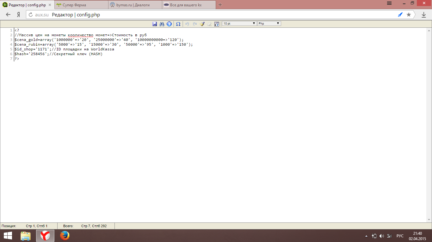Launch Firefox from the Windows taskbar
Screen dimensions: 432x242
65,235
